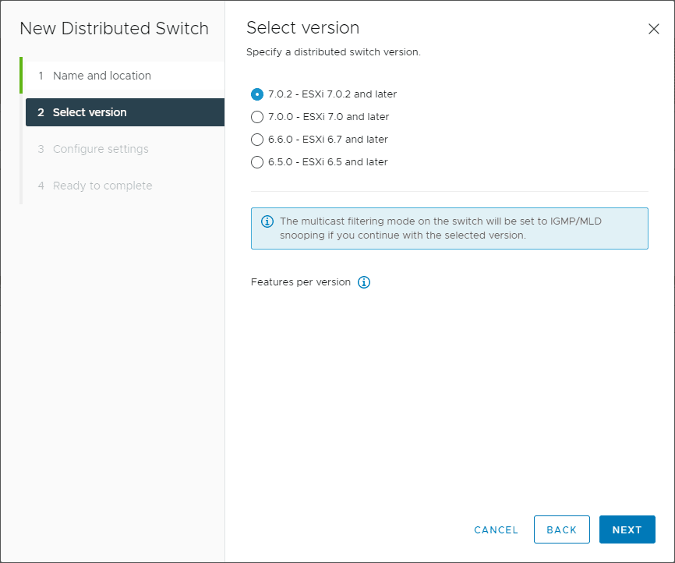This screenshot has width=675, height=563.
Task: Click the Select version heading
Action: click(x=302, y=27)
